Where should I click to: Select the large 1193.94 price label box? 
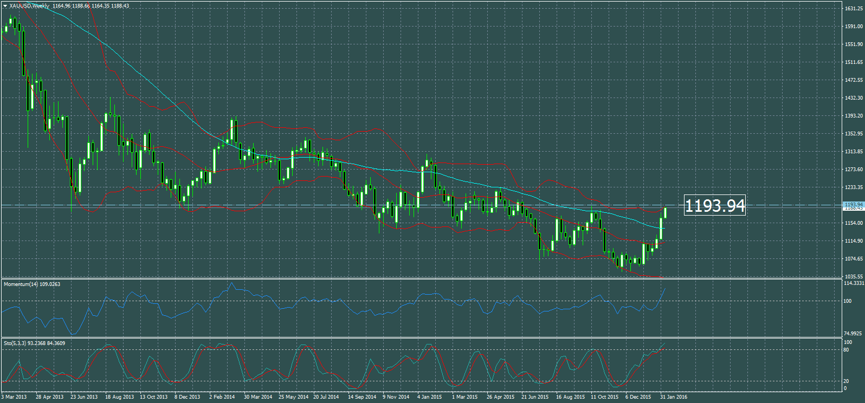[x=714, y=205]
